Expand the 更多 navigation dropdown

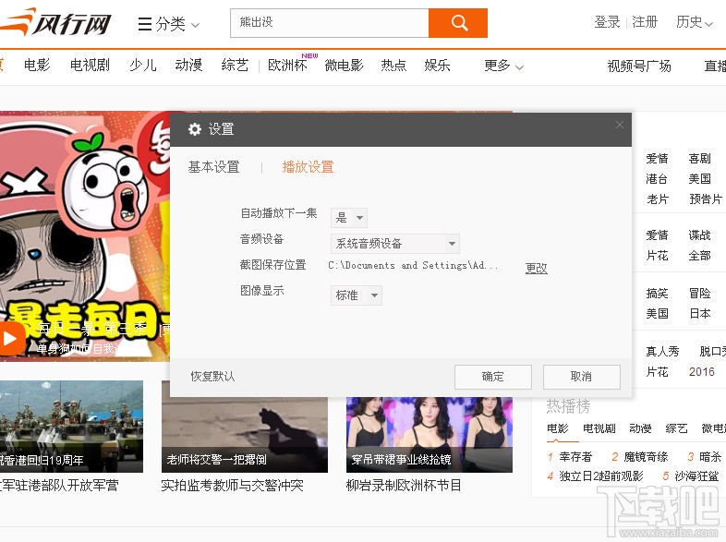tap(503, 66)
